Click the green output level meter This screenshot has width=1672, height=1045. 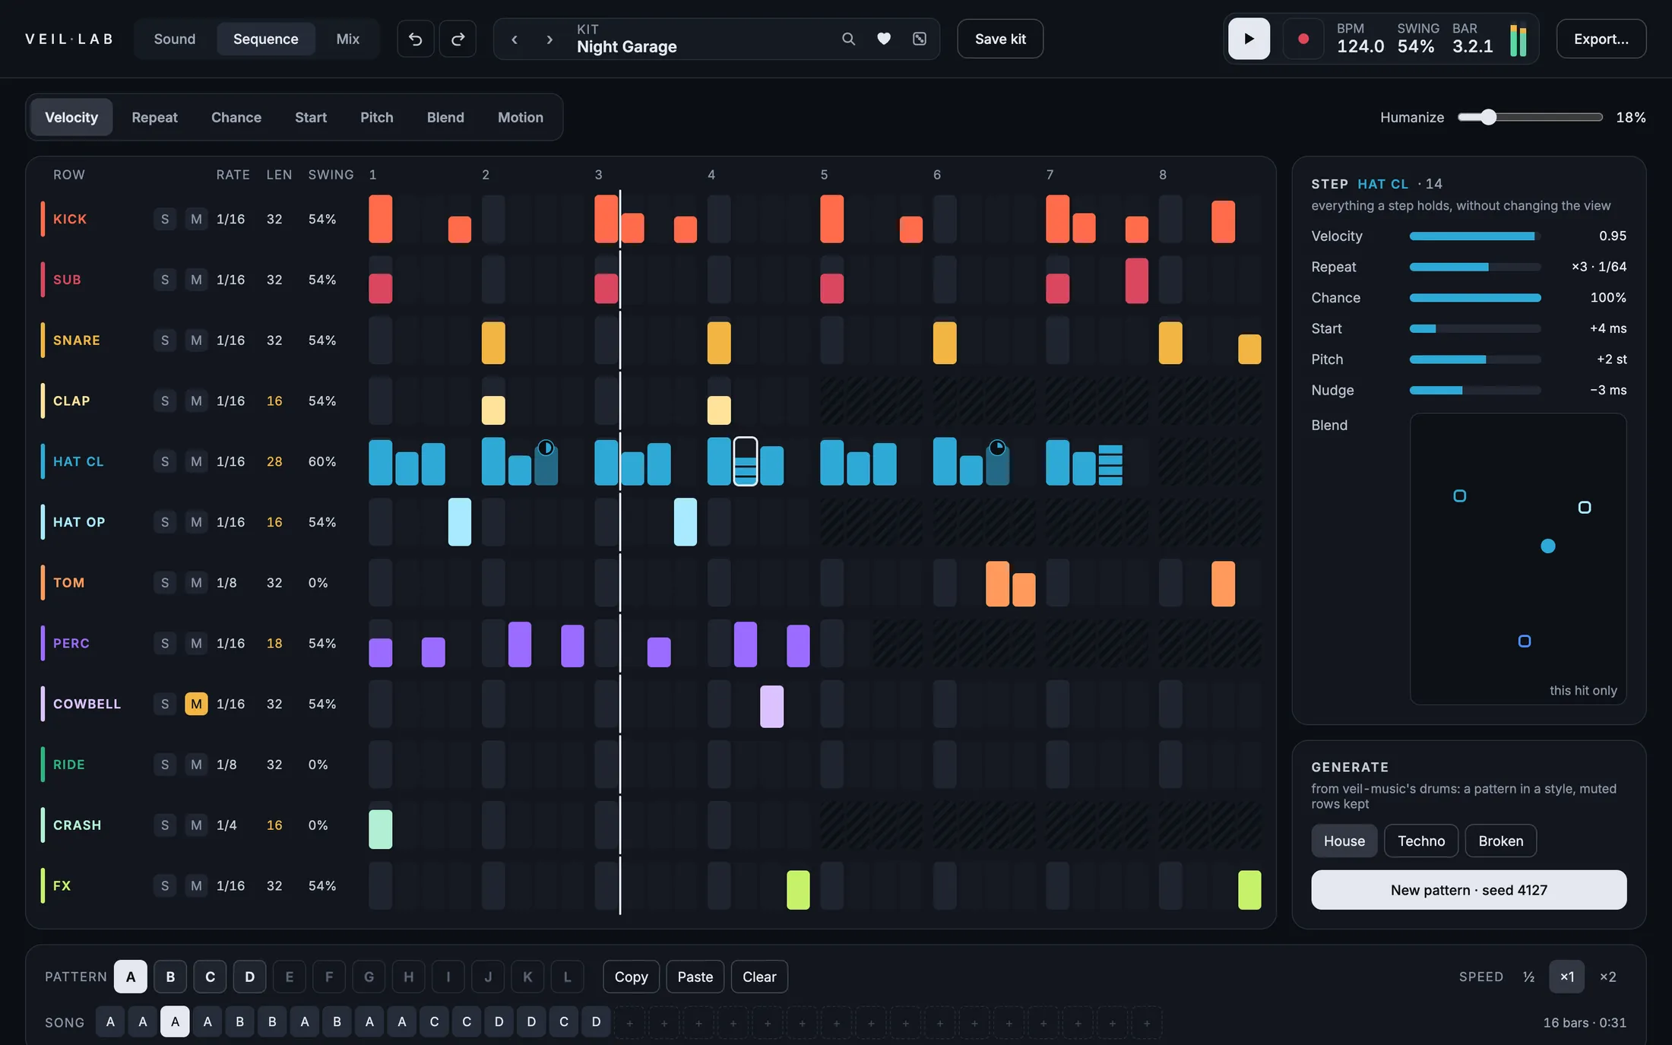[1518, 40]
